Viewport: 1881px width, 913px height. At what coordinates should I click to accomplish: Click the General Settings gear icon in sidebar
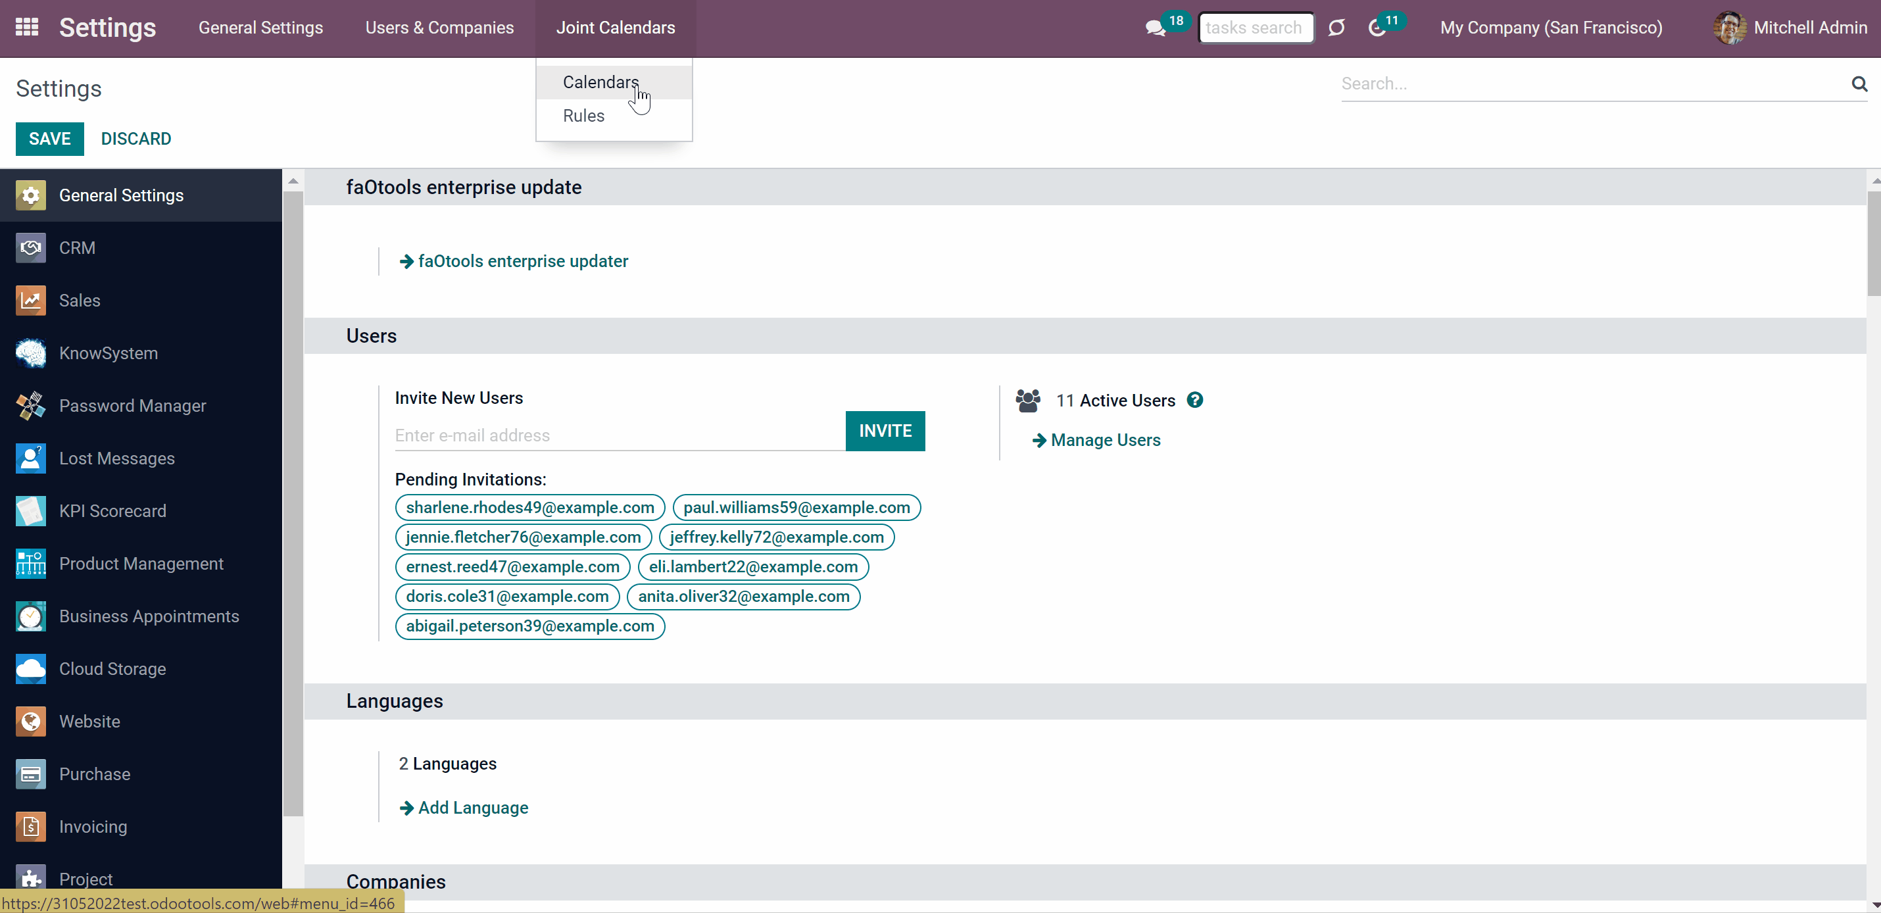click(31, 195)
